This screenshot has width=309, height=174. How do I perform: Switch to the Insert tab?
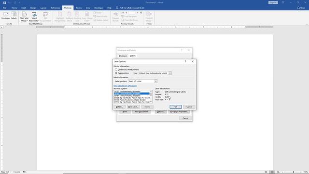point(24,8)
